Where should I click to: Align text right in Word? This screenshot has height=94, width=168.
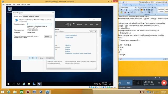coord(147,10)
